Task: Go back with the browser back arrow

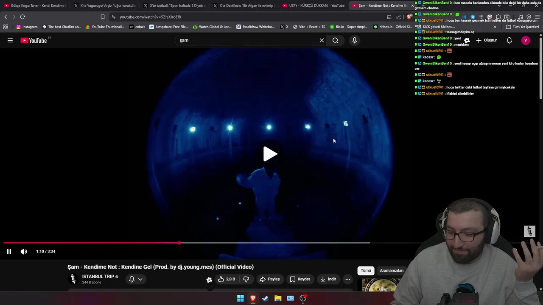Action: [x=6, y=17]
